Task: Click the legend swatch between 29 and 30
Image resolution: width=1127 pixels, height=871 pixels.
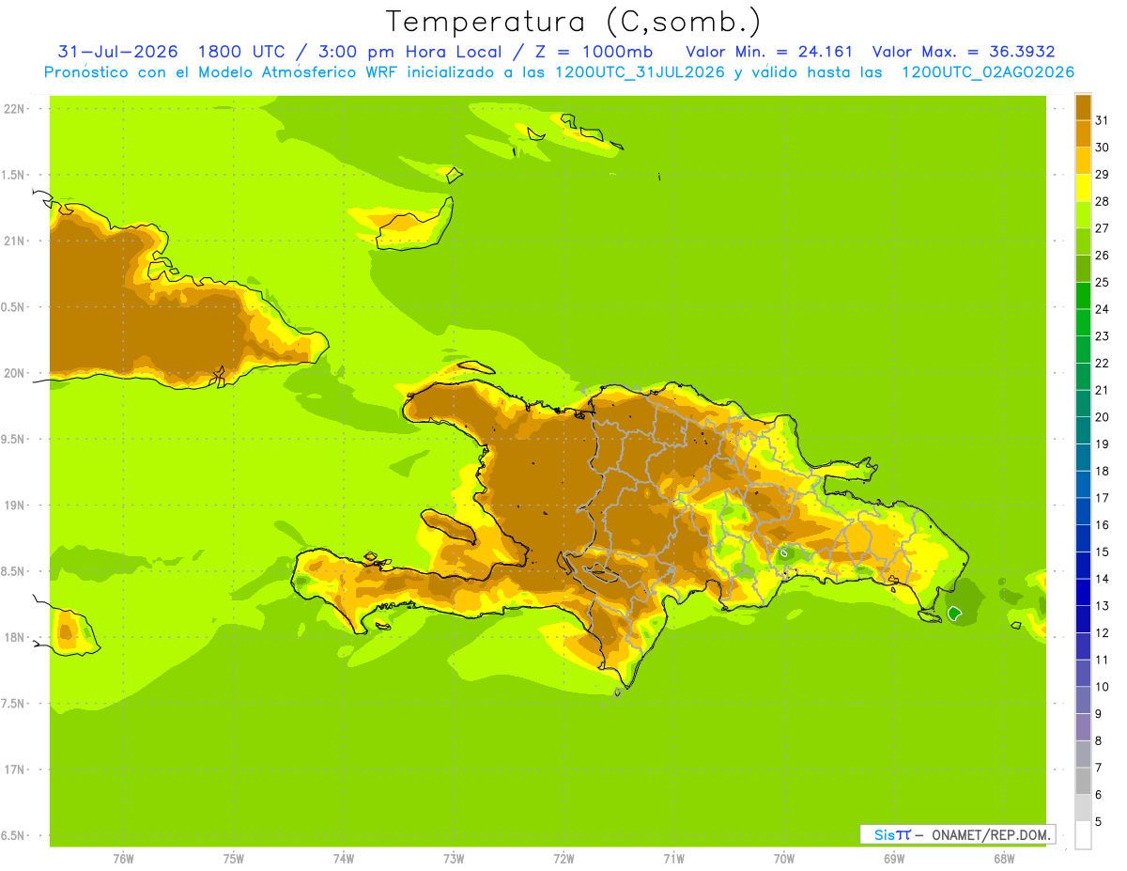Action: (1083, 160)
